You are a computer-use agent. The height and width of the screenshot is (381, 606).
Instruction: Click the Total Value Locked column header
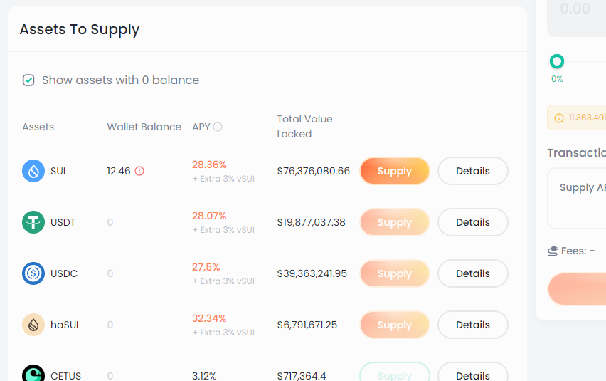pos(304,127)
